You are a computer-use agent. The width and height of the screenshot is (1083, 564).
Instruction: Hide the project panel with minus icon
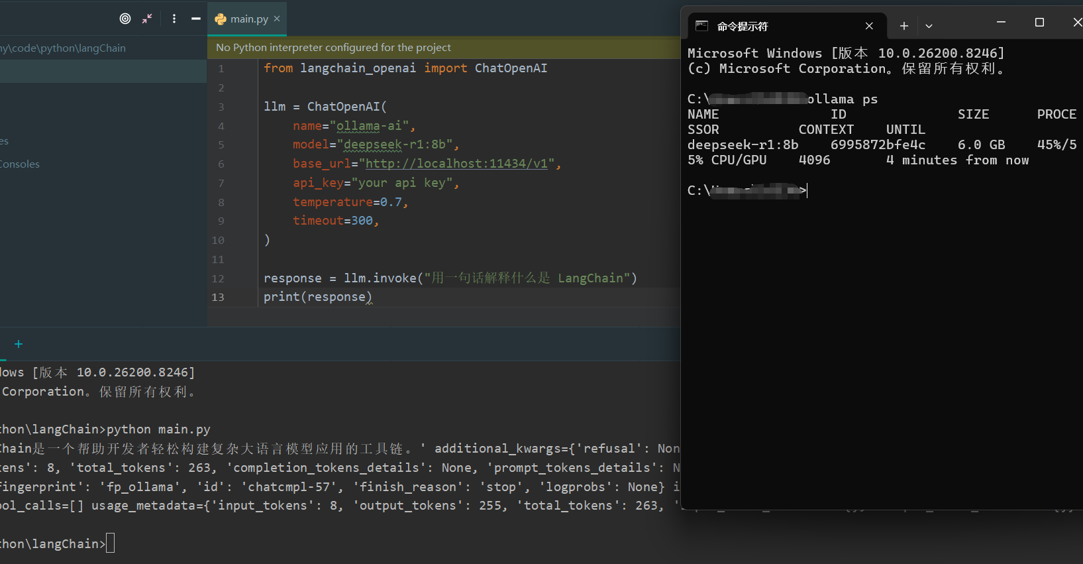click(196, 19)
